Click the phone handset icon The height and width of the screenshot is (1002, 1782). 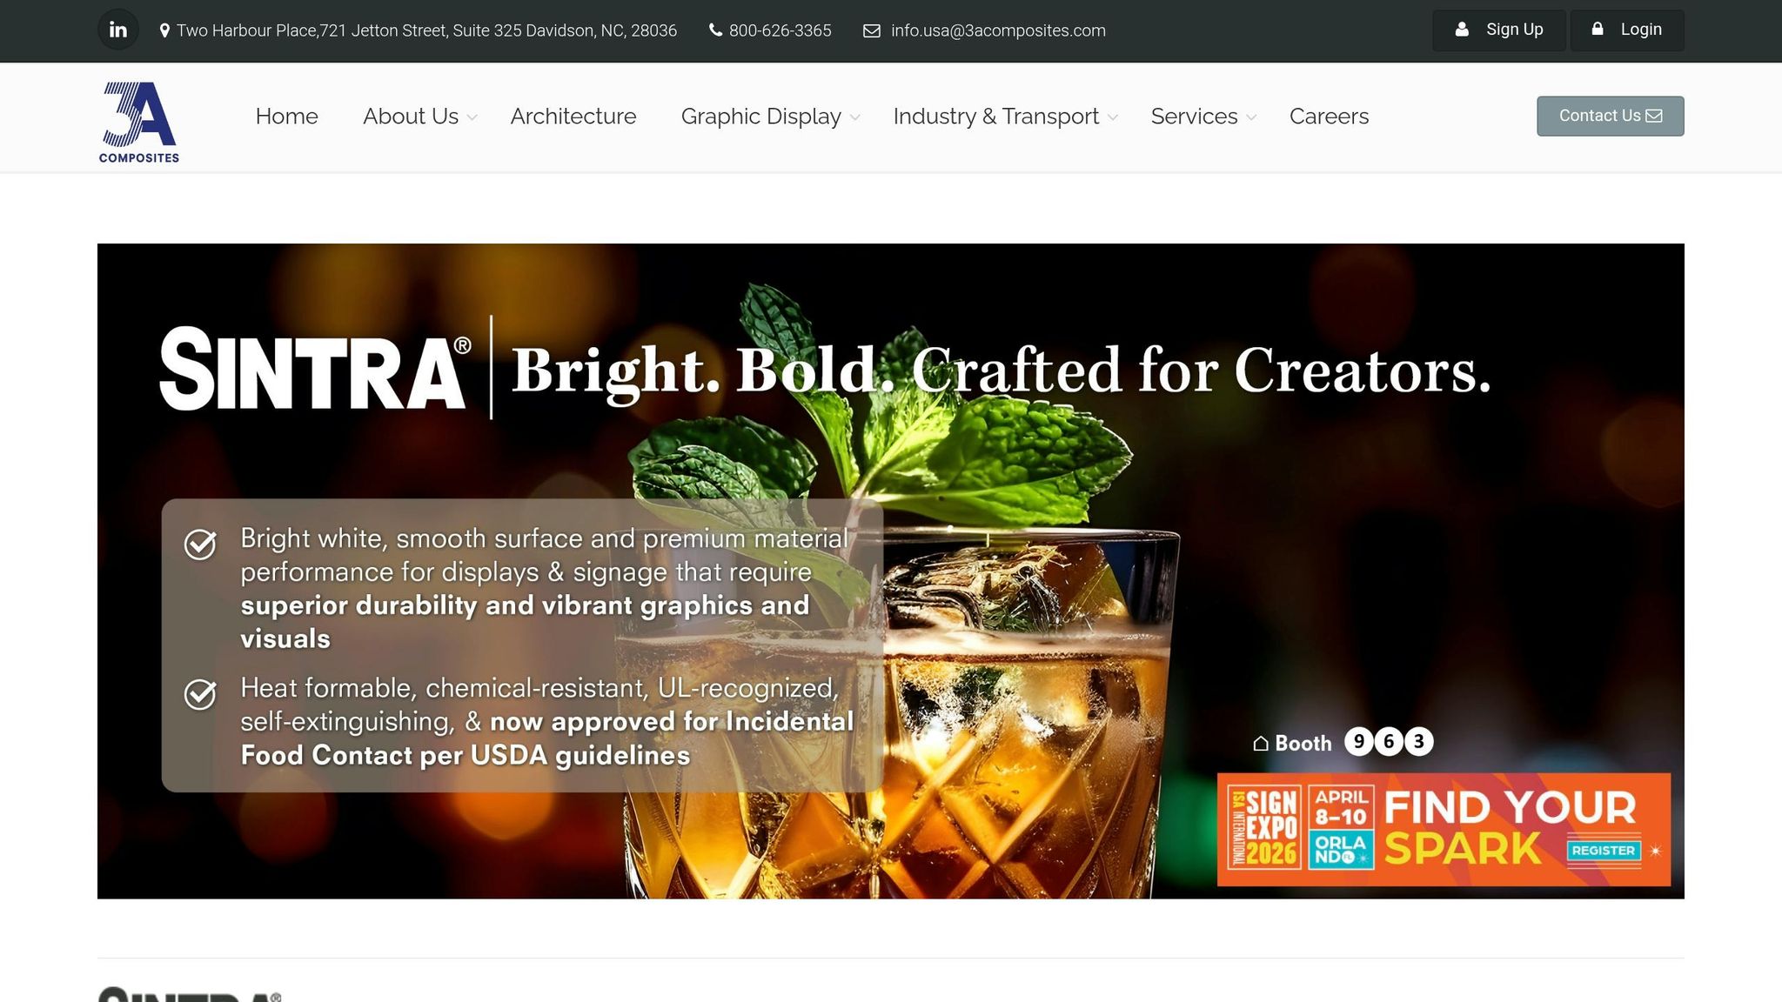point(715,30)
